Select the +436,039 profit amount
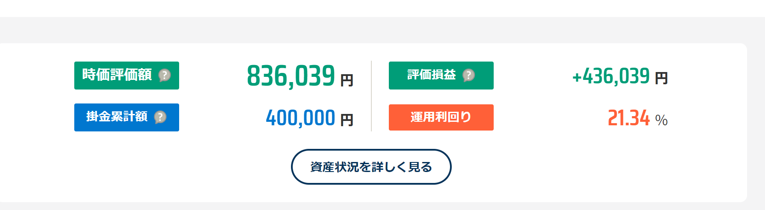 [611, 76]
